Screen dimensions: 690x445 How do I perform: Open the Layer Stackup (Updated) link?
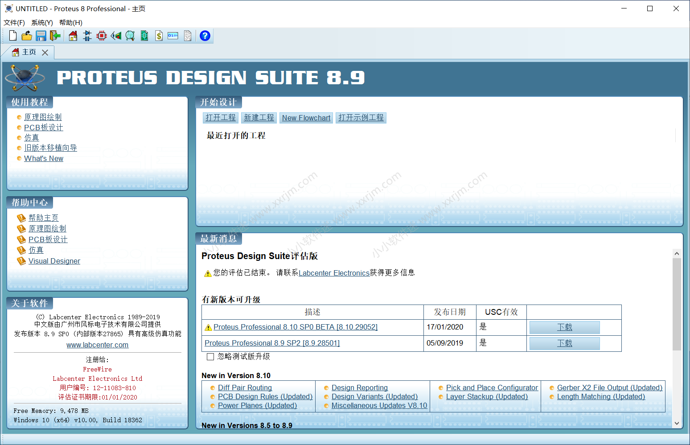[x=487, y=397]
